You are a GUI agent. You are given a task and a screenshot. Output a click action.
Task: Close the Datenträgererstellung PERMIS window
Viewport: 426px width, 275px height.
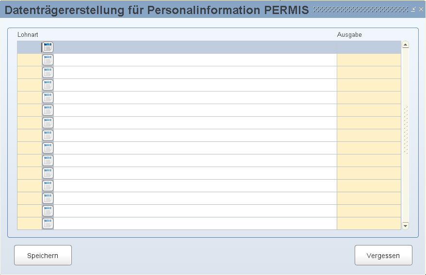pos(421,9)
